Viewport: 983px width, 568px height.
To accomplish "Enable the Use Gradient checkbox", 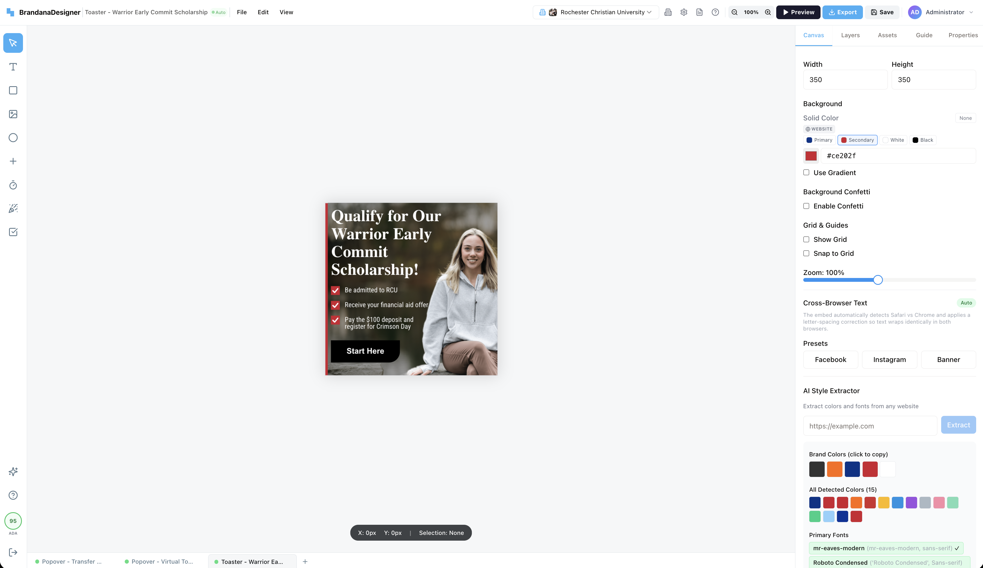I will 806,172.
